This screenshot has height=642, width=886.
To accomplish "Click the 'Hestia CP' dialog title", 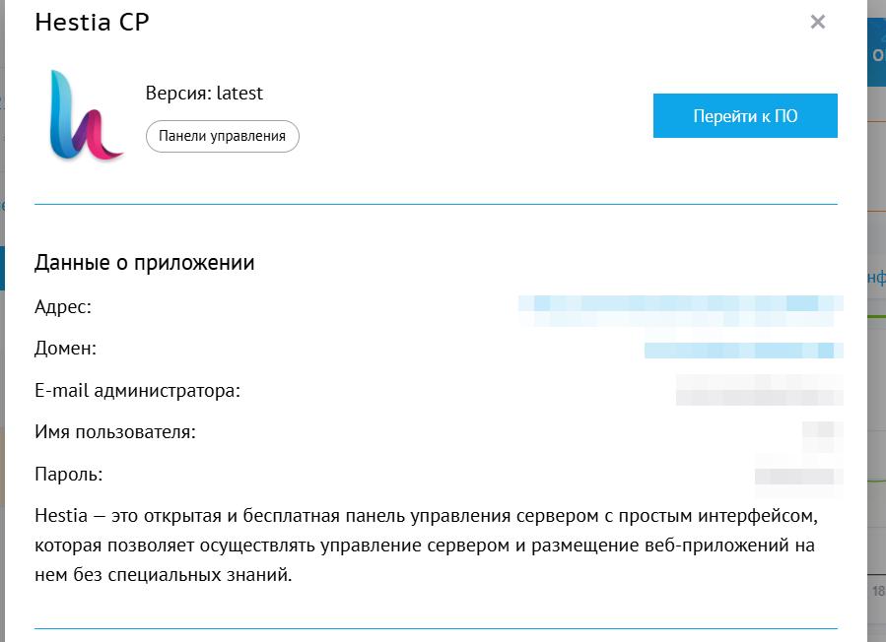I will (93, 22).
